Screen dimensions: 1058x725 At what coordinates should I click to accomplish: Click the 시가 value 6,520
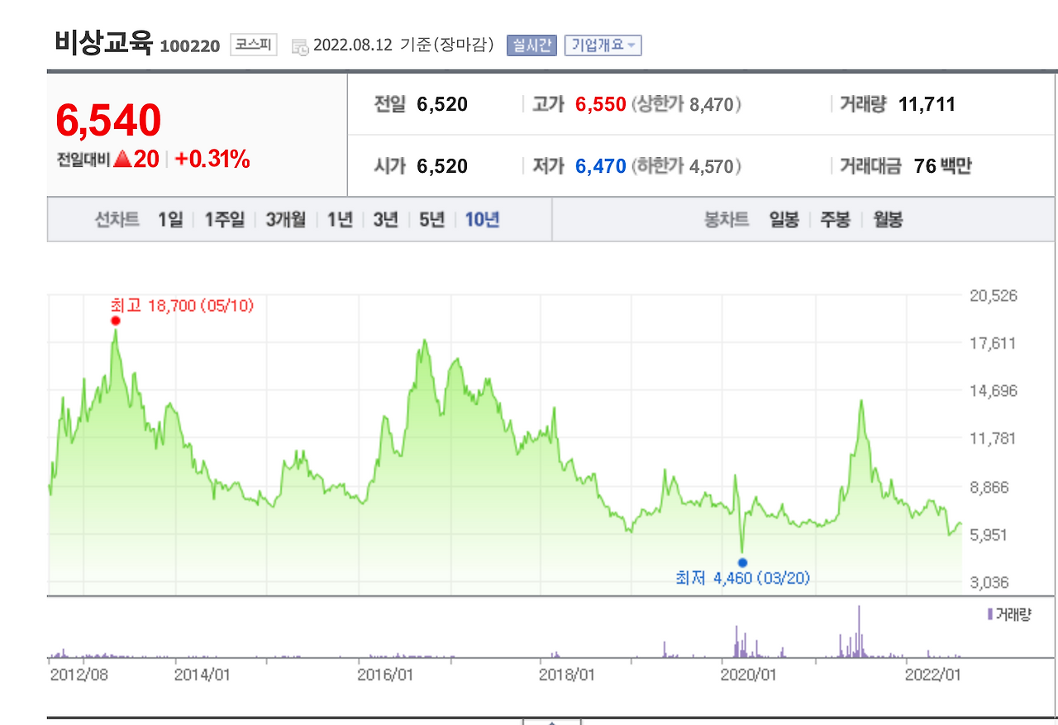(442, 166)
